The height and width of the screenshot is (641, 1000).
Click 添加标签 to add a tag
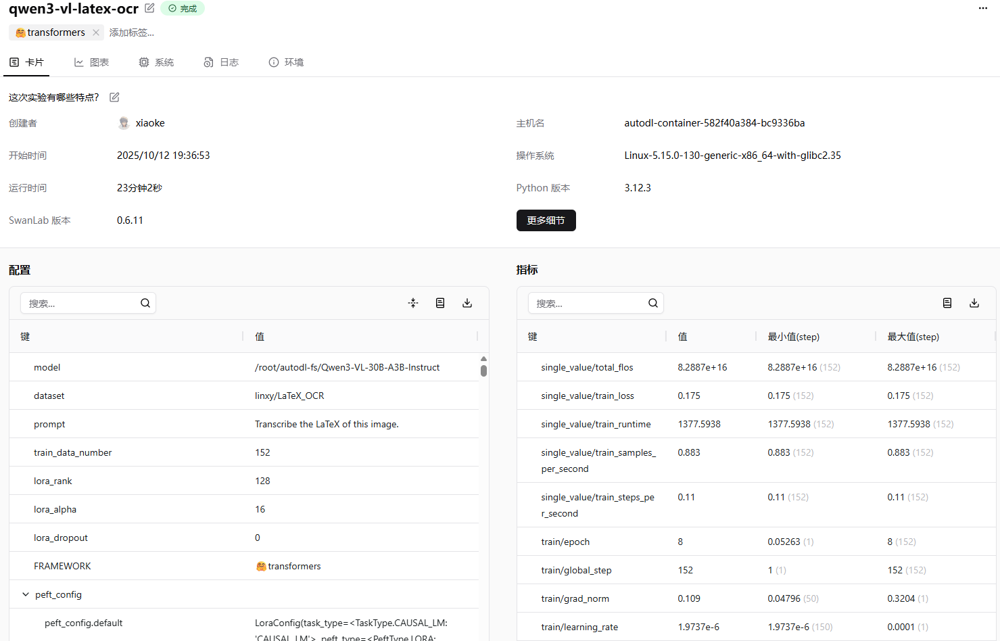point(132,32)
